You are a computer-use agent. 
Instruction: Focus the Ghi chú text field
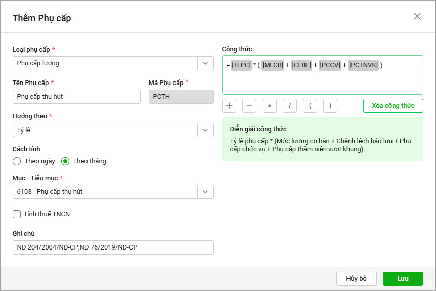pos(113,247)
